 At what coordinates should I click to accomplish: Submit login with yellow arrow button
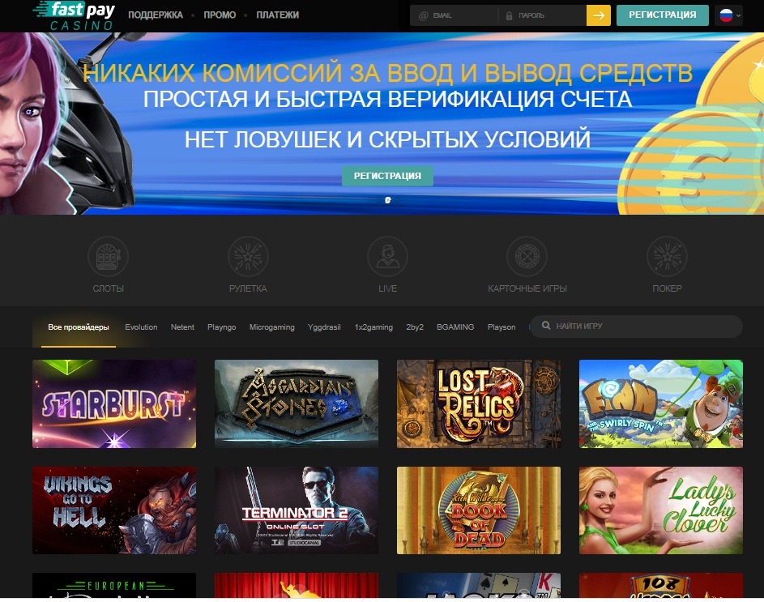599,15
